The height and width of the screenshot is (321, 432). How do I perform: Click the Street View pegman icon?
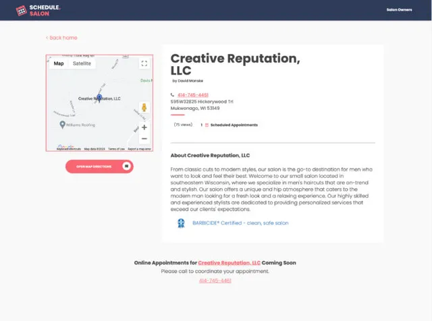pos(144,107)
